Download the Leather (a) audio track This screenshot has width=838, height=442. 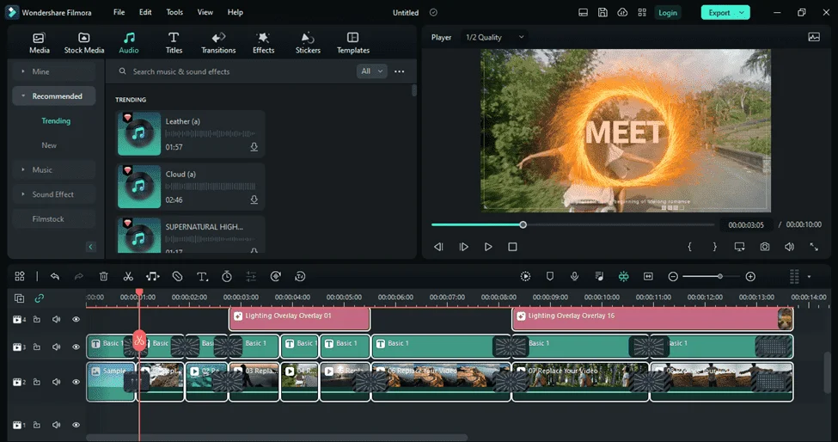coord(254,147)
